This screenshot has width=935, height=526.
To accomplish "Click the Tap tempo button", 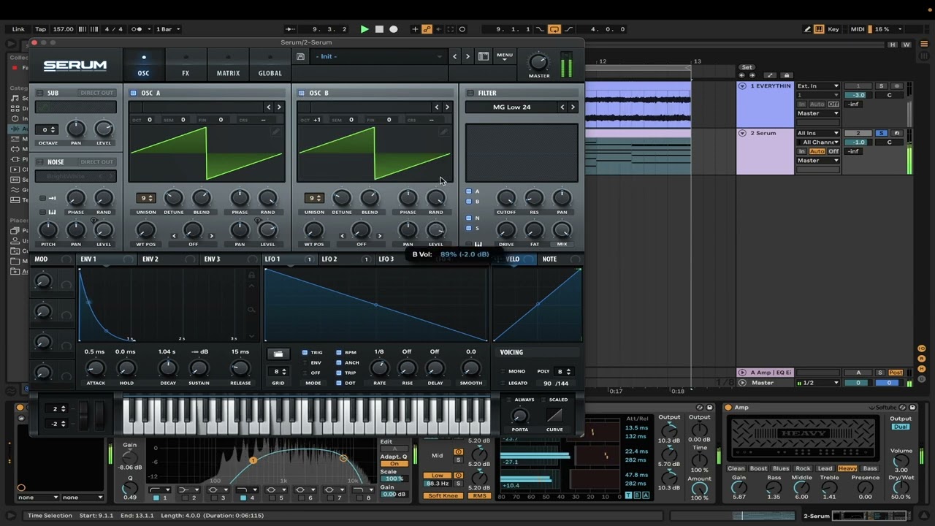I will (40, 29).
